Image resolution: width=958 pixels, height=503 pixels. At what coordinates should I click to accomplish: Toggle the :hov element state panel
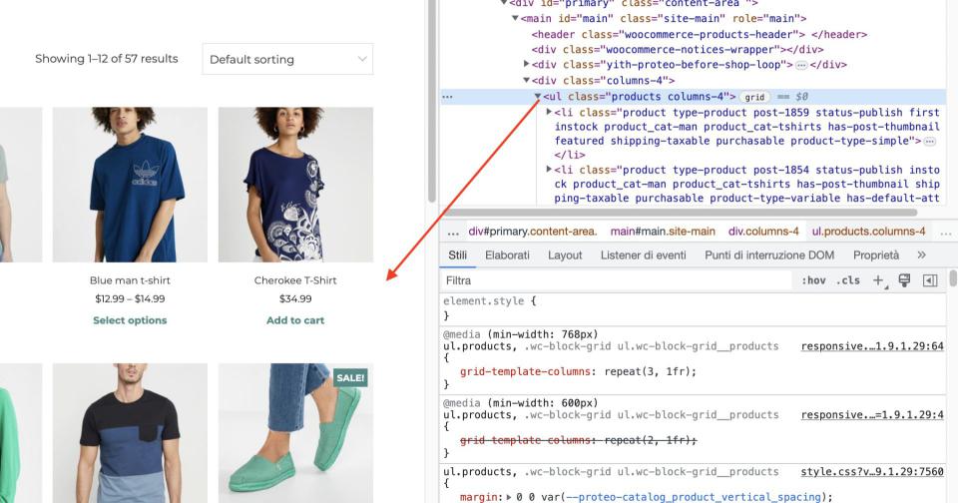coord(813,280)
